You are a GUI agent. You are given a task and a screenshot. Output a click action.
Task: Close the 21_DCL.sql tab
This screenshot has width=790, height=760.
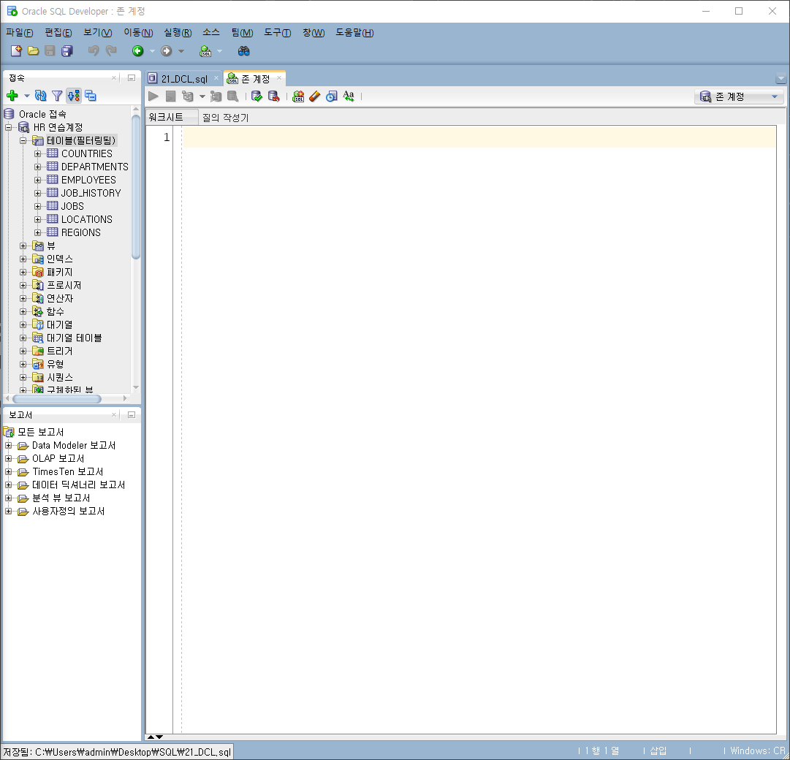(216, 78)
